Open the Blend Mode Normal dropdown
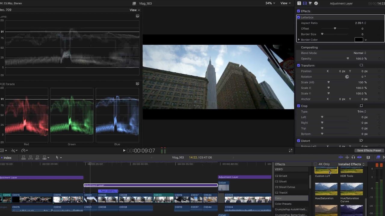Image resolution: width=385 pixels, height=216 pixels. 360,53
